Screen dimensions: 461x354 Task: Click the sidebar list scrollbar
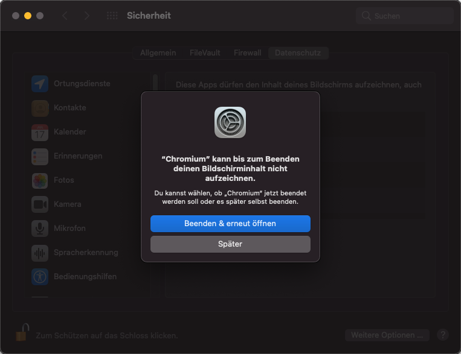[x=155, y=83]
